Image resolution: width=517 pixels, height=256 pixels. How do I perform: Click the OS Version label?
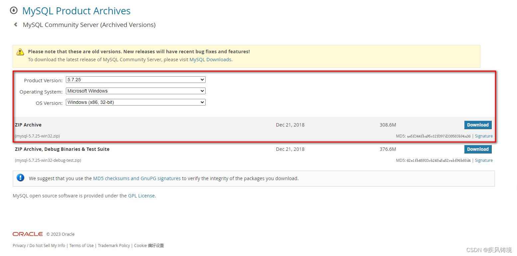(49, 103)
